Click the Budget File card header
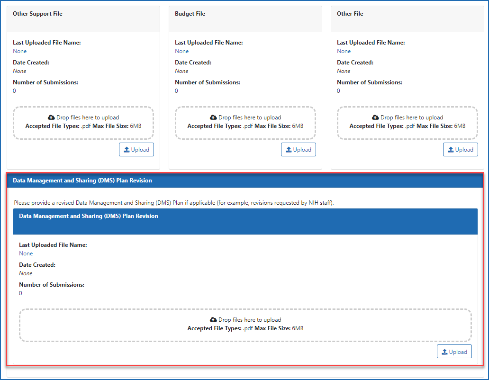This screenshot has width=489, height=380. 245,19
